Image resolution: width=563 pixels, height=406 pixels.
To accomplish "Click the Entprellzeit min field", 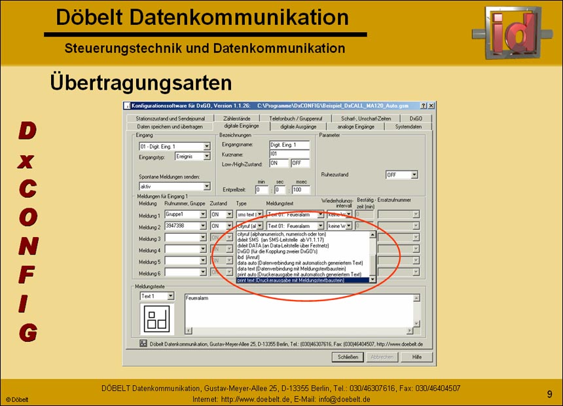I will (262, 190).
